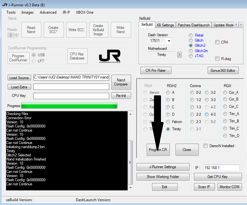Open the Tools menu
This screenshot has height=205, width=247.
click(11, 12)
